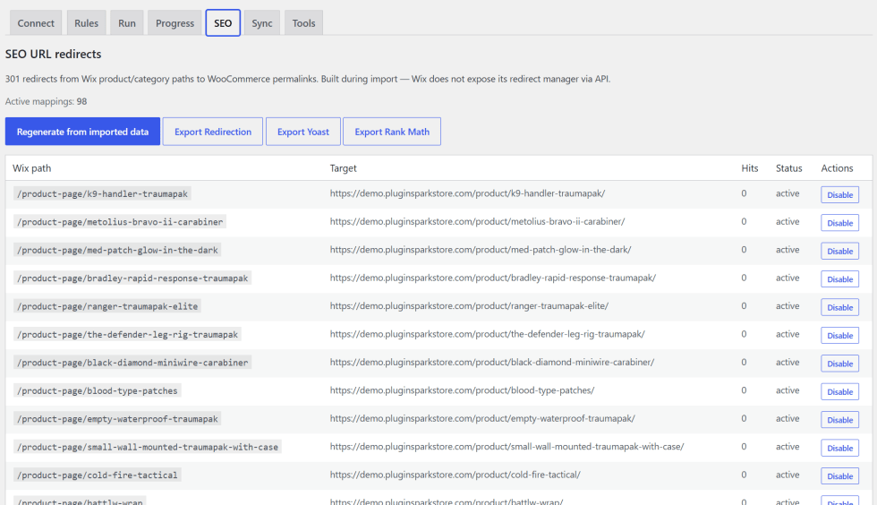Click the Actions column header
Image resolution: width=877 pixels, height=505 pixels.
tap(837, 168)
